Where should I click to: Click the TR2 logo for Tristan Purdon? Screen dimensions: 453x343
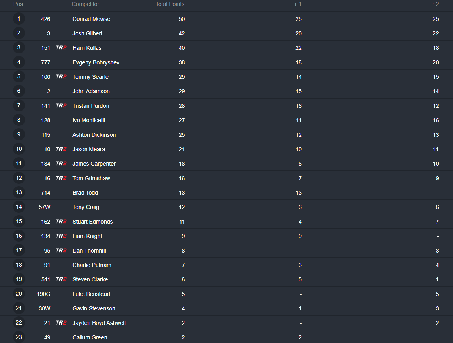[x=61, y=105]
